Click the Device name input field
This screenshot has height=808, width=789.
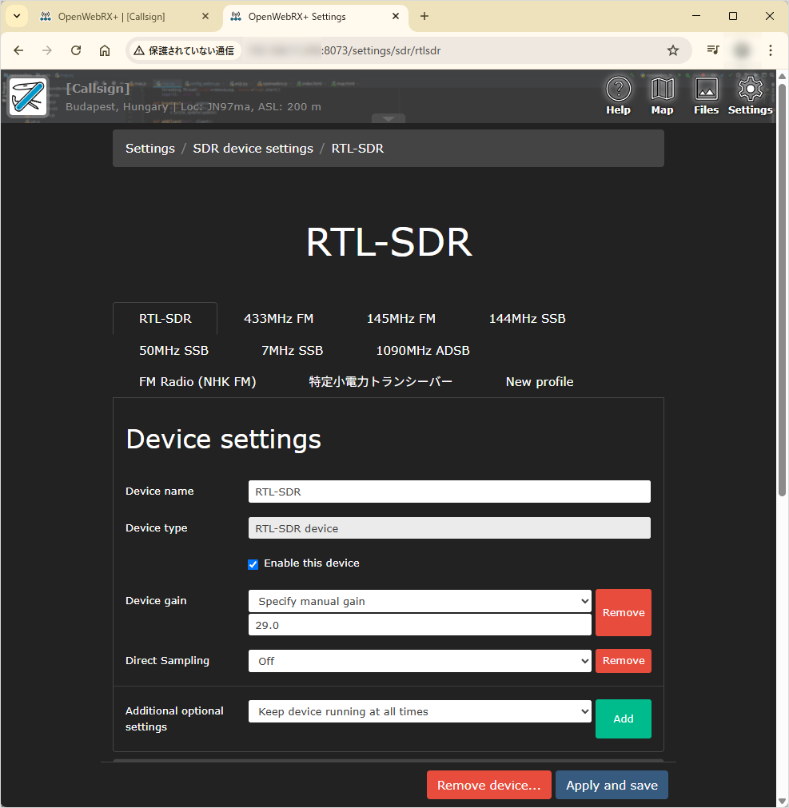click(448, 491)
